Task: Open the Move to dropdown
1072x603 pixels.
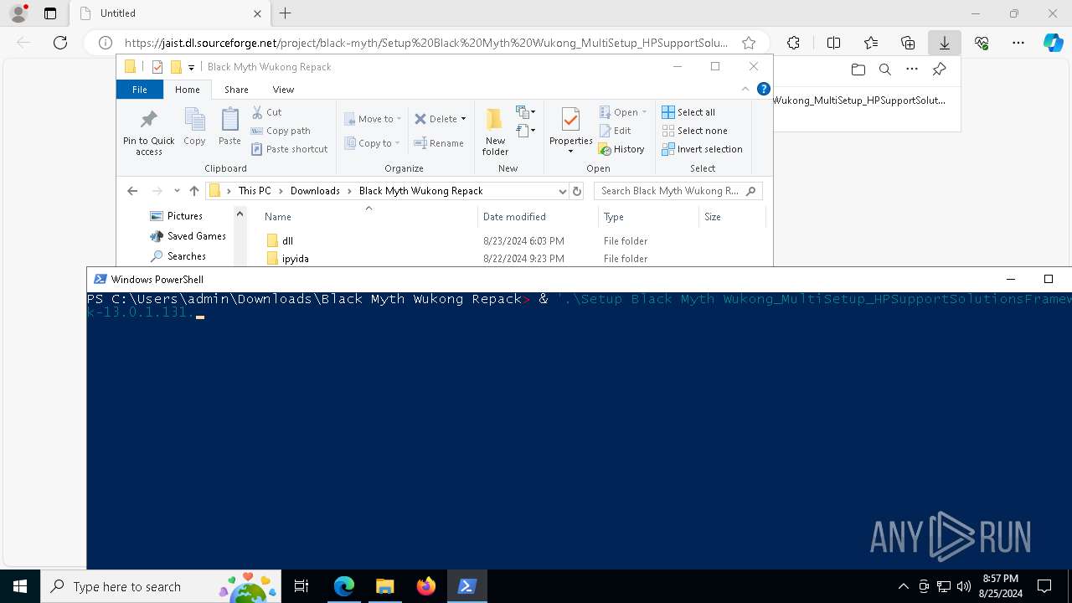Action: pos(373,119)
